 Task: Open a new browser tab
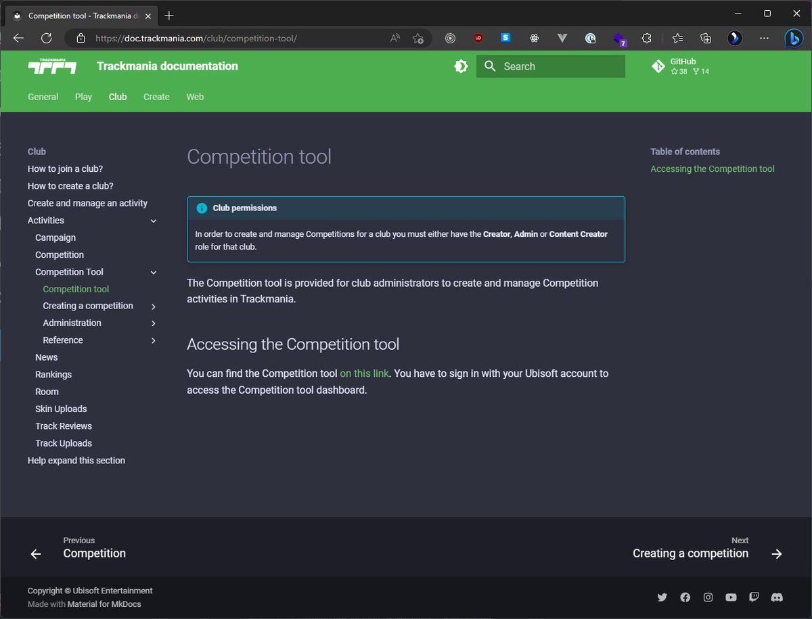(169, 15)
